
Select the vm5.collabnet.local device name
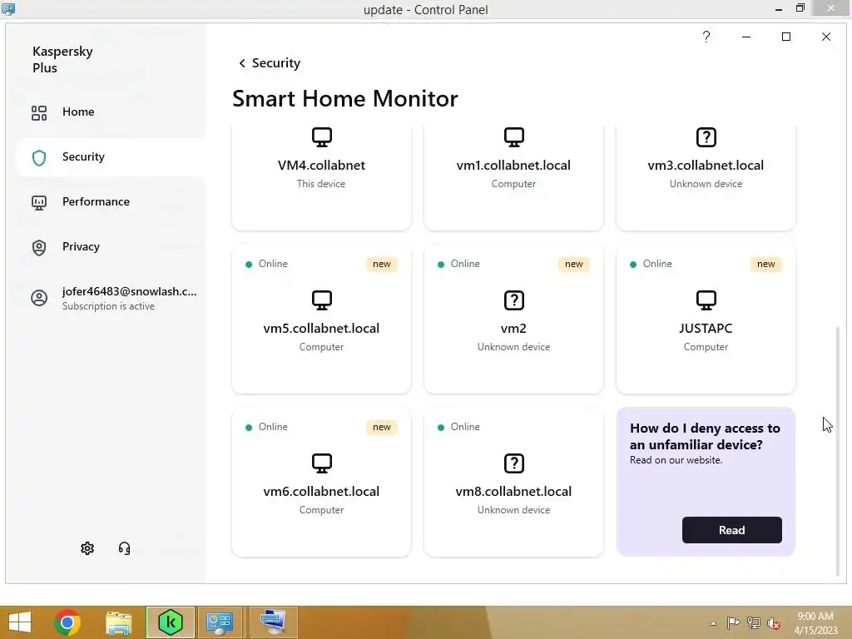pyautogui.click(x=321, y=328)
